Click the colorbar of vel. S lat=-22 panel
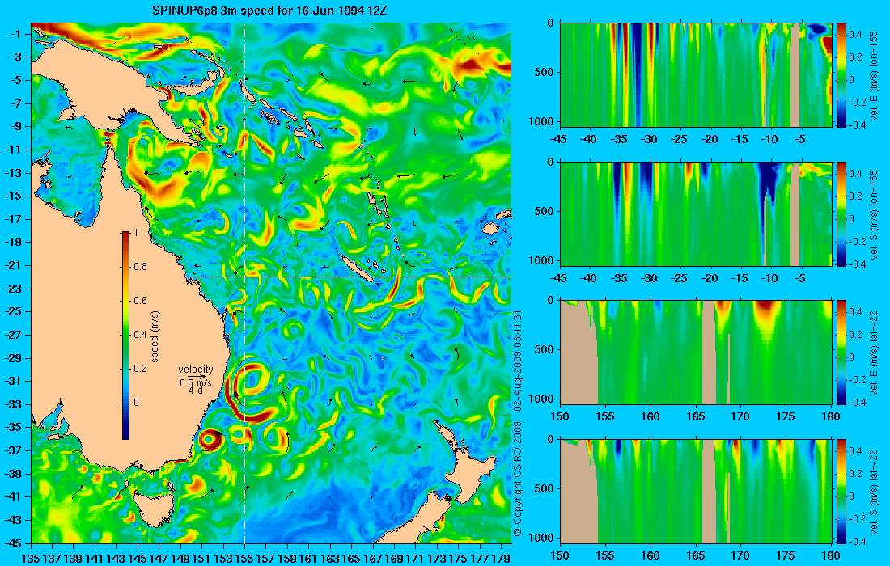 (841, 491)
